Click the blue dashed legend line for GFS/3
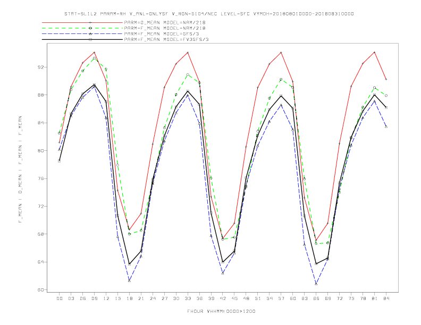421x325 pixels. [x=82, y=34]
